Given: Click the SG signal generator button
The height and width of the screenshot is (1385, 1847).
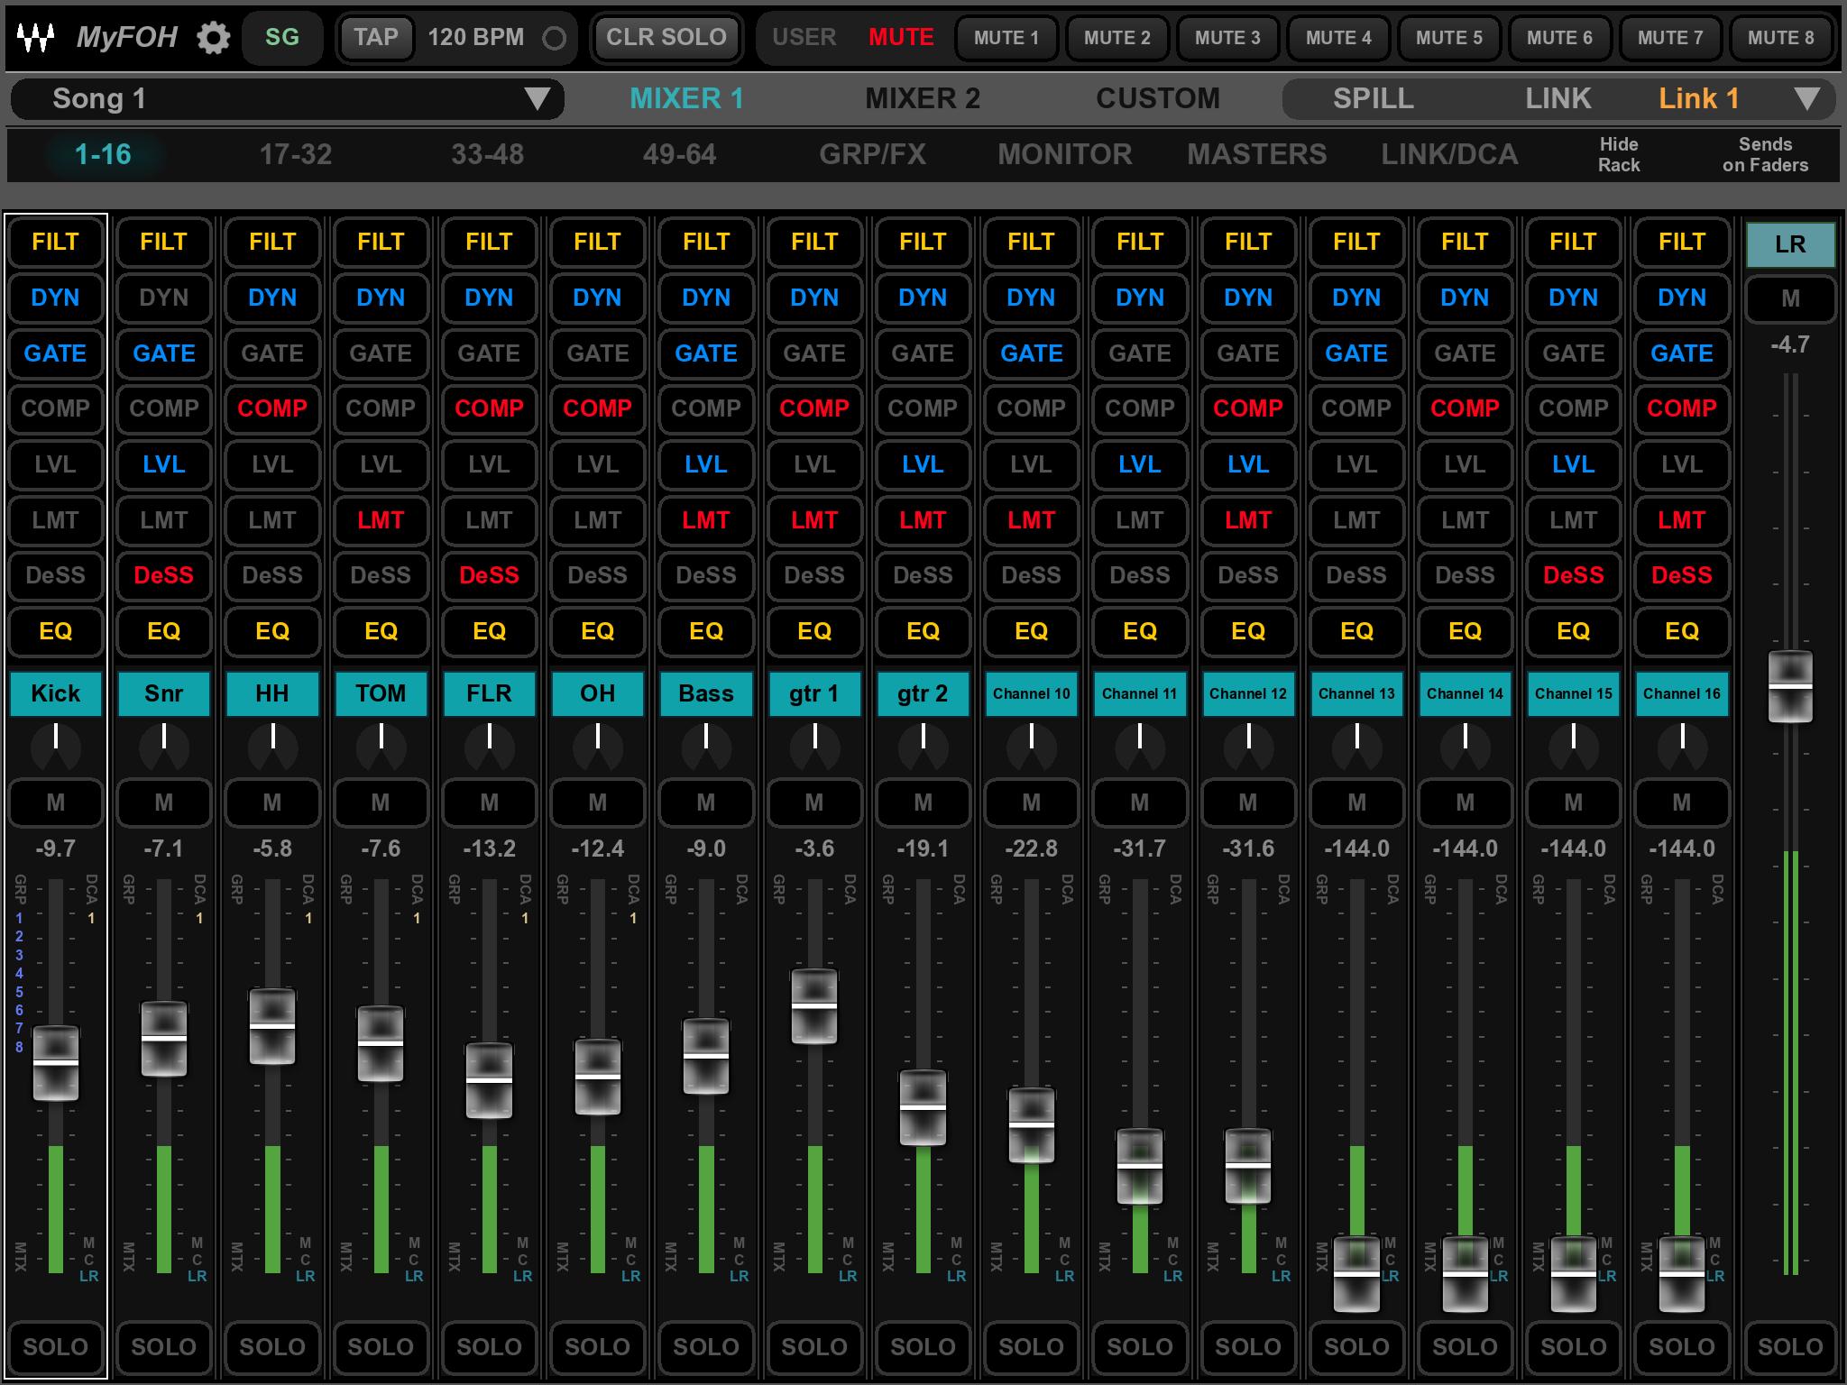Looking at the screenshot, I should (282, 38).
